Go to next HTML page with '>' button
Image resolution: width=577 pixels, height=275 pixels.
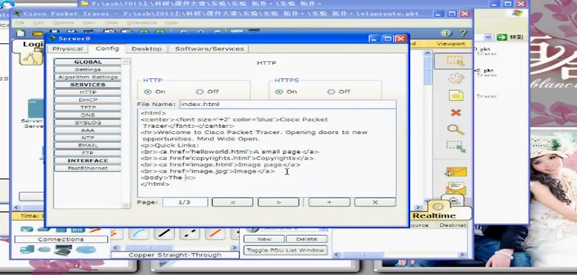[278, 202]
